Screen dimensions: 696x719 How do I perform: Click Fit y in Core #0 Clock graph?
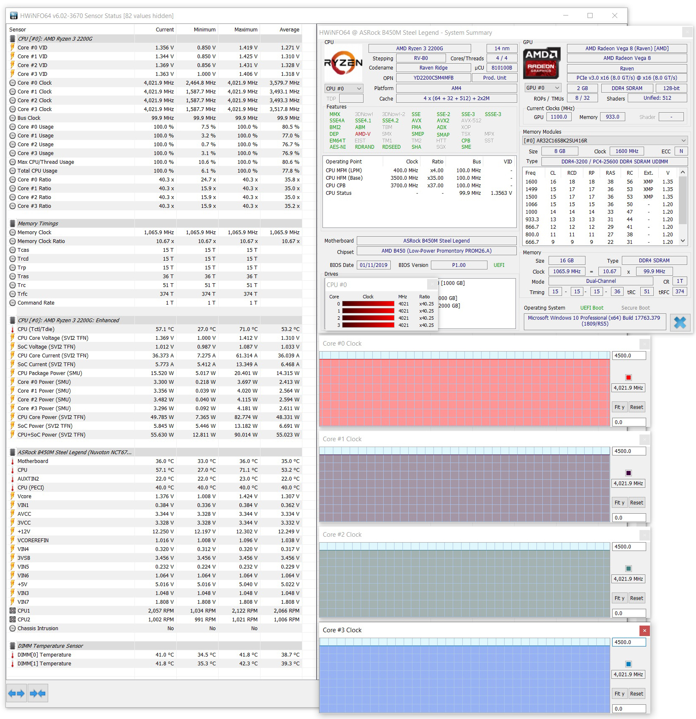(619, 407)
